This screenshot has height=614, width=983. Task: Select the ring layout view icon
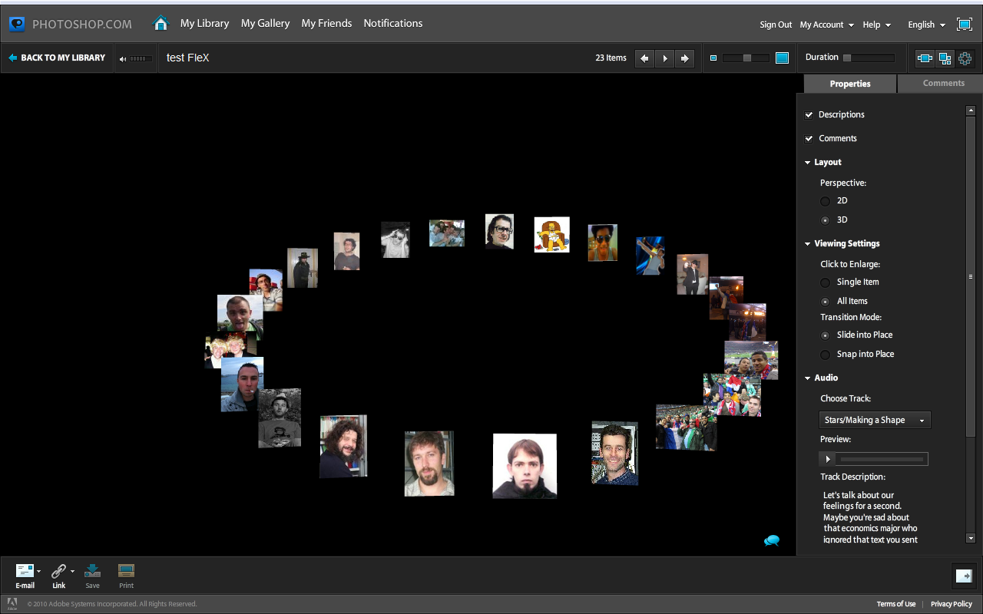pos(965,58)
